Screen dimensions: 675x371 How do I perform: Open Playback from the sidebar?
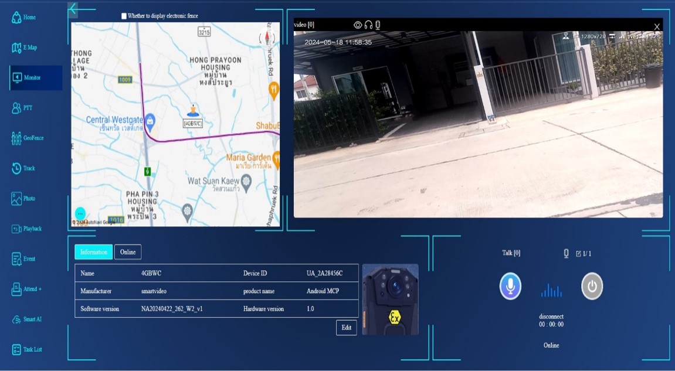[x=16, y=229]
